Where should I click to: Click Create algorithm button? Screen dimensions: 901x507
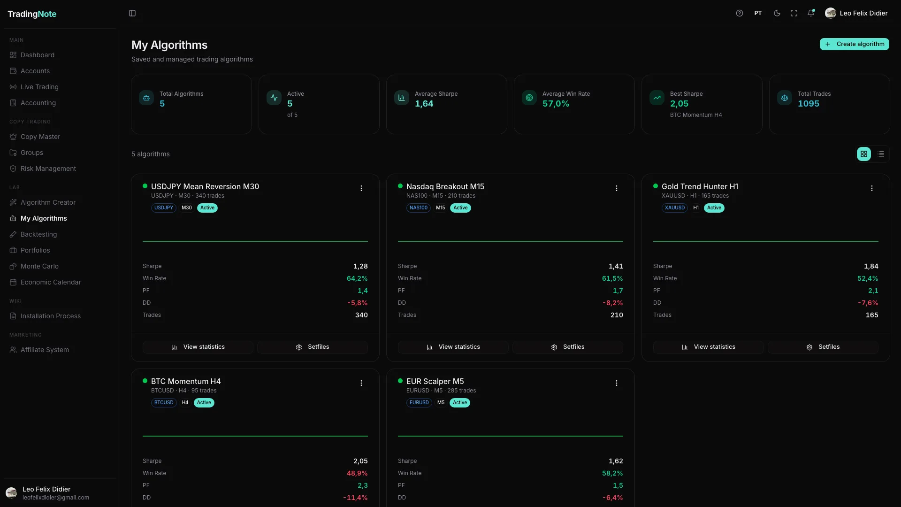pos(855,44)
